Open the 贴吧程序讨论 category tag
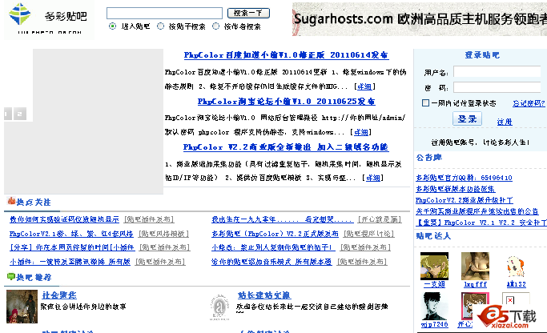 tap(368, 234)
